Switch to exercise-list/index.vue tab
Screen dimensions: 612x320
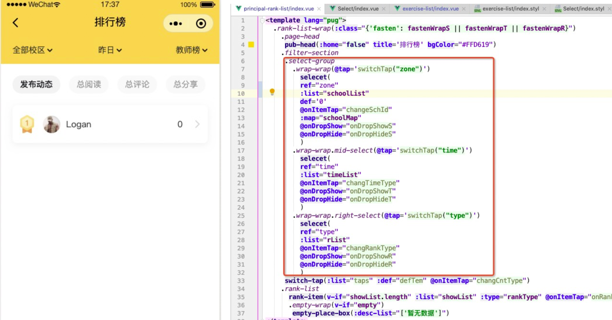430,9
